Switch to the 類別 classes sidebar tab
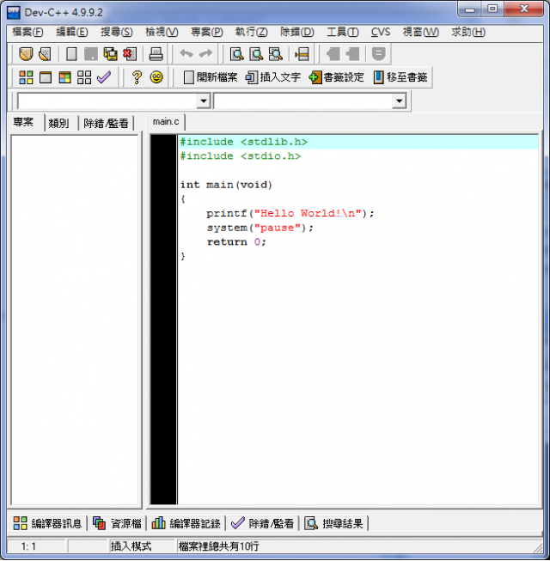550x561 pixels. tap(59, 124)
